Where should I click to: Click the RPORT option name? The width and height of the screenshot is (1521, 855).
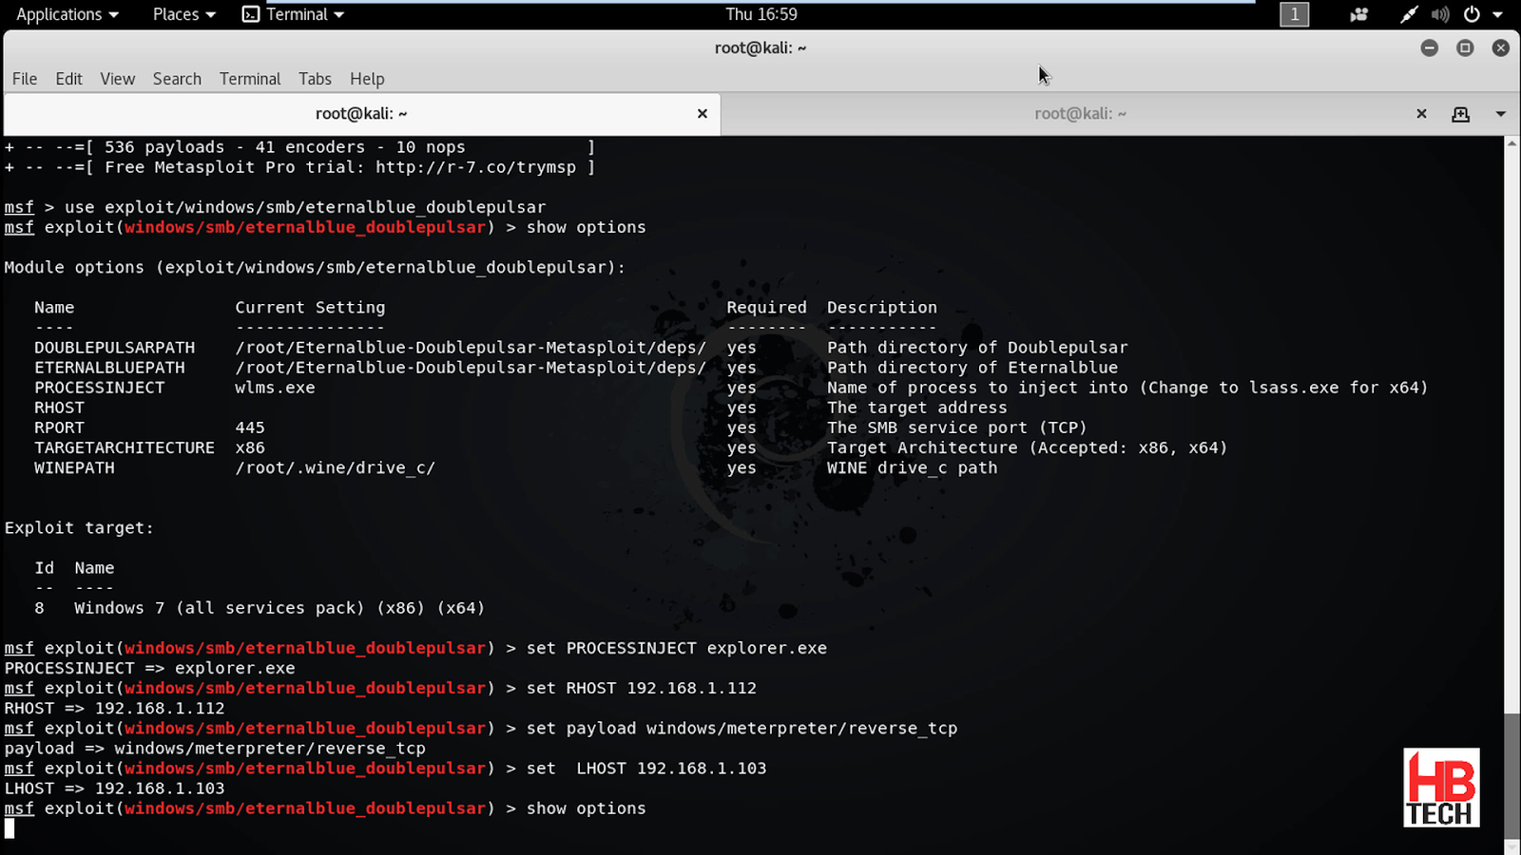tap(59, 427)
